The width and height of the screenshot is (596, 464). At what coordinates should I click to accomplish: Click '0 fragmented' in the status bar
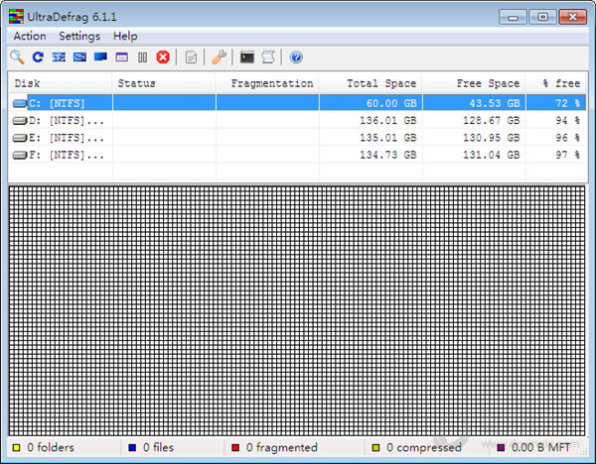click(282, 448)
